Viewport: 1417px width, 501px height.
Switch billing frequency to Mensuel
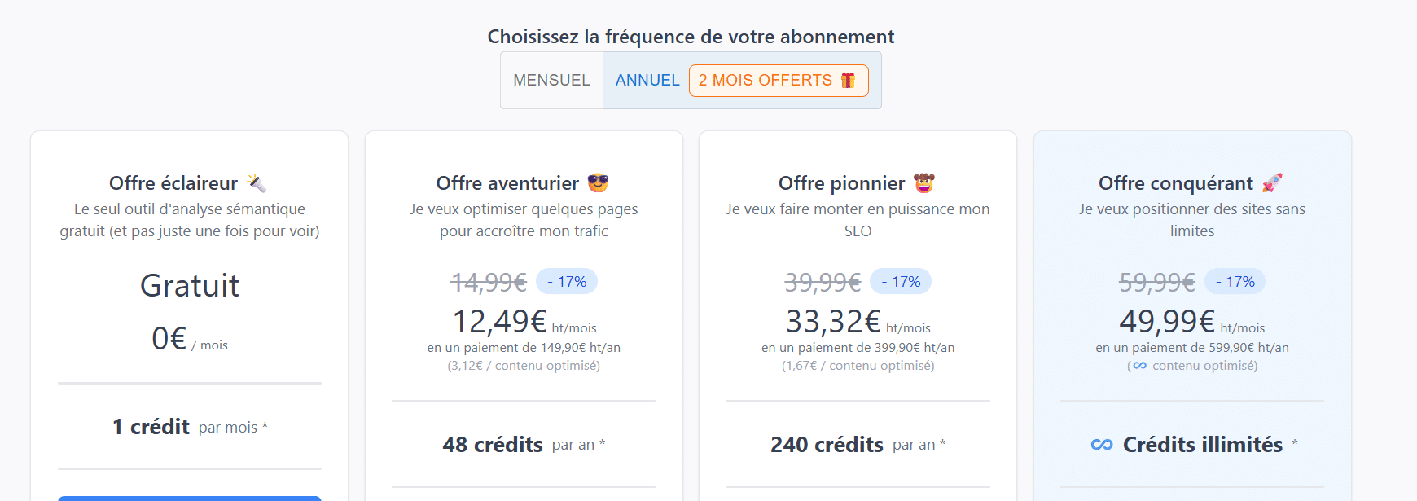coord(551,80)
